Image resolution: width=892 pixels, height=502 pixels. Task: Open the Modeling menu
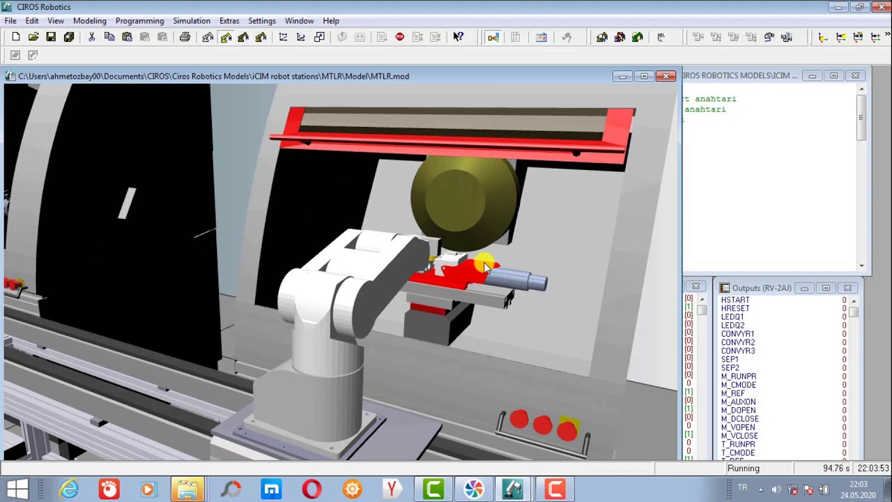pyautogui.click(x=90, y=21)
